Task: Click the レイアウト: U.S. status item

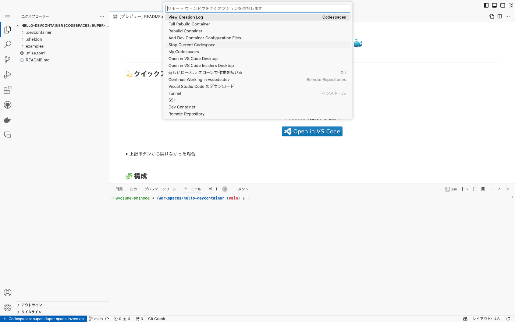Action: (486, 319)
